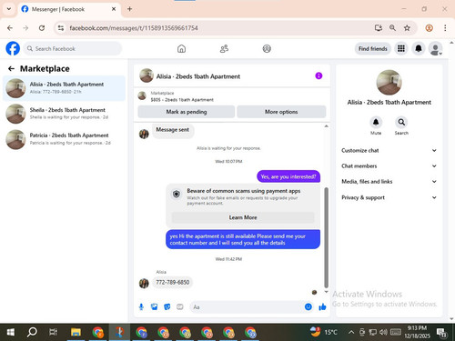Close the Messenger browser tab
This screenshot has height=341, width=455.
point(114,9)
